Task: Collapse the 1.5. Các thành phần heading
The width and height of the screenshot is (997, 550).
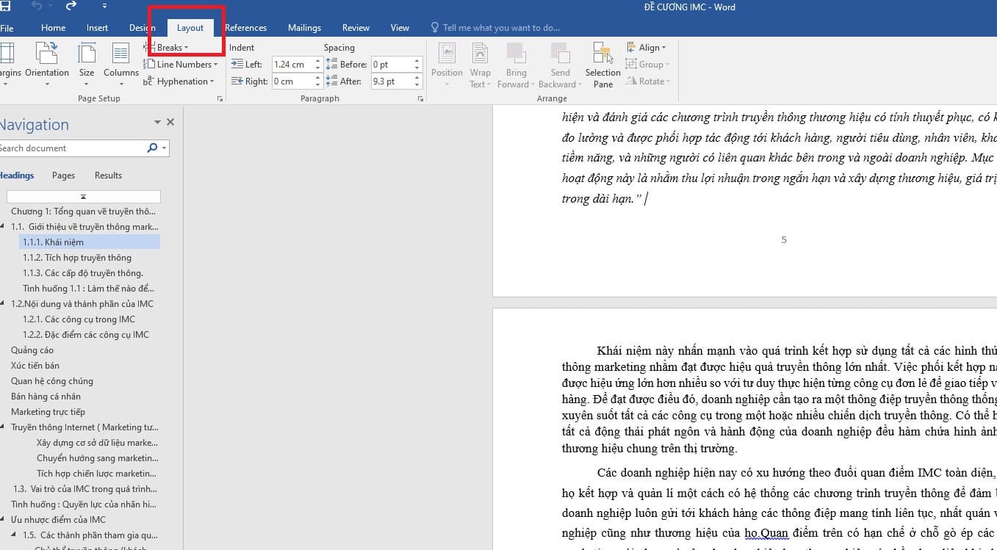Action: click(13, 535)
